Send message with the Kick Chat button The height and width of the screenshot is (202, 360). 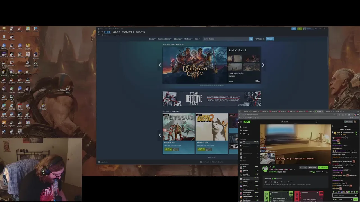click(355, 199)
